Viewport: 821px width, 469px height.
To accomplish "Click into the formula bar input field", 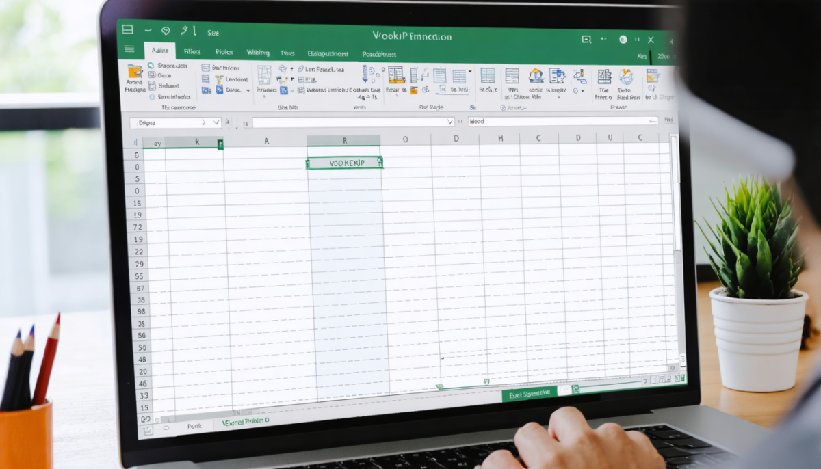I will [x=353, y=122].
